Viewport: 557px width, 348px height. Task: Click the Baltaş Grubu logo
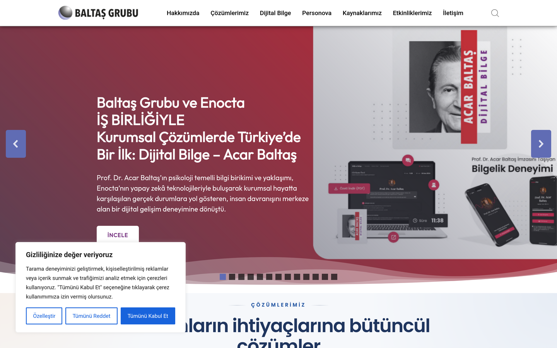(98, 13)
